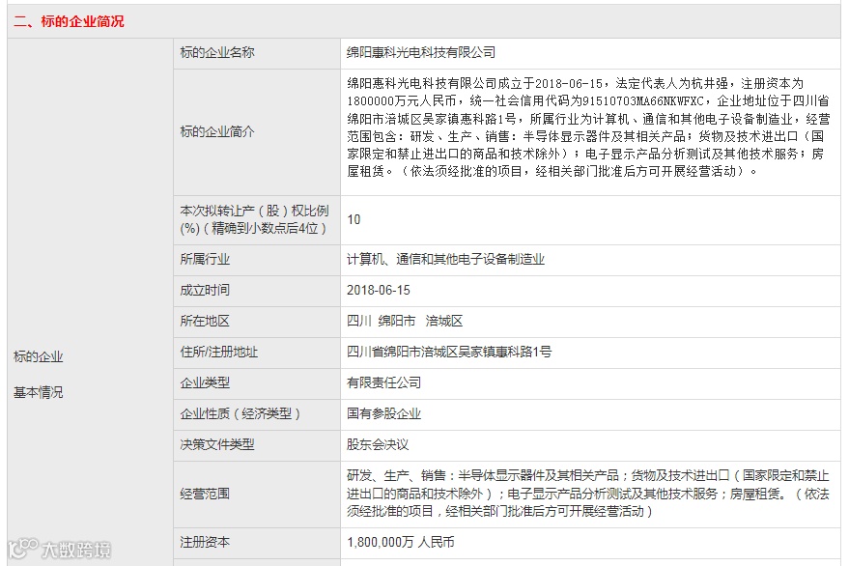Click the section heading 二、标的企业简况
The image size is (849, 566).
(69, 21)
